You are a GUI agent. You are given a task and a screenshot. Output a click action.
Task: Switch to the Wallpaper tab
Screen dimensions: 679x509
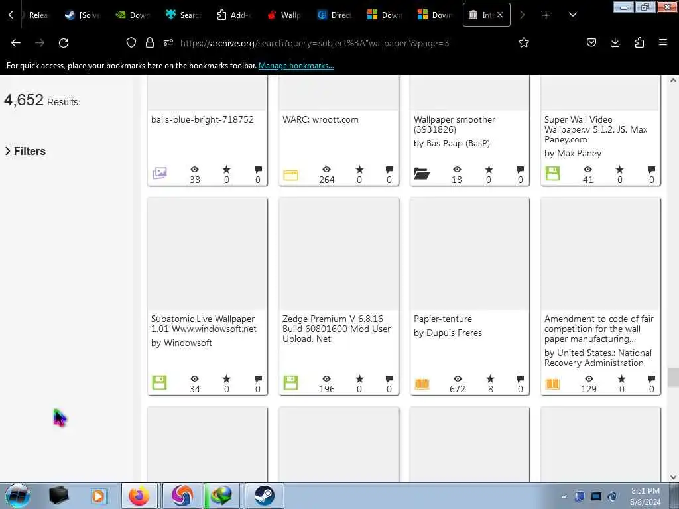(x=284, y=15)
